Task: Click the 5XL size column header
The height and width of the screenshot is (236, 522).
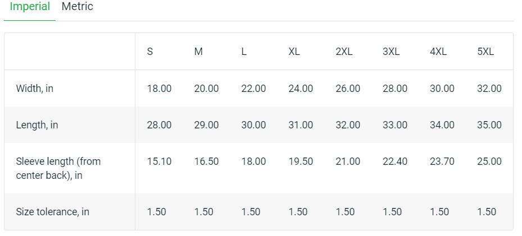Action: coord(485,52)
